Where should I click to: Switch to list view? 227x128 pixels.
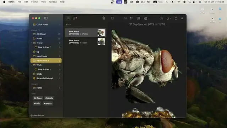68,18
